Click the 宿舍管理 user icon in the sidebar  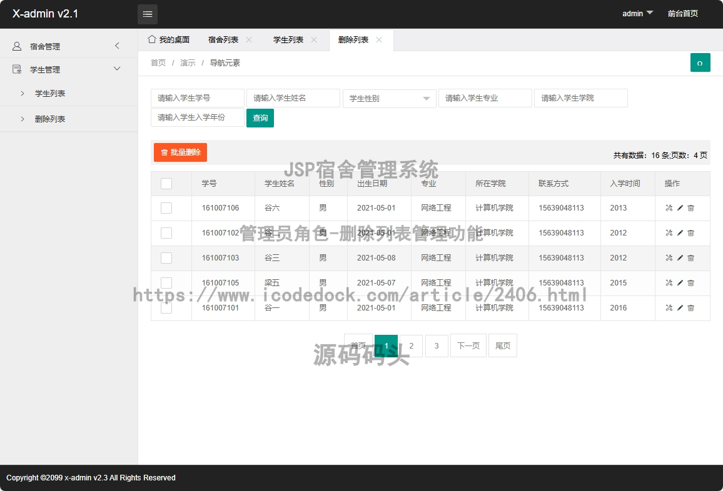pos(17,46)
